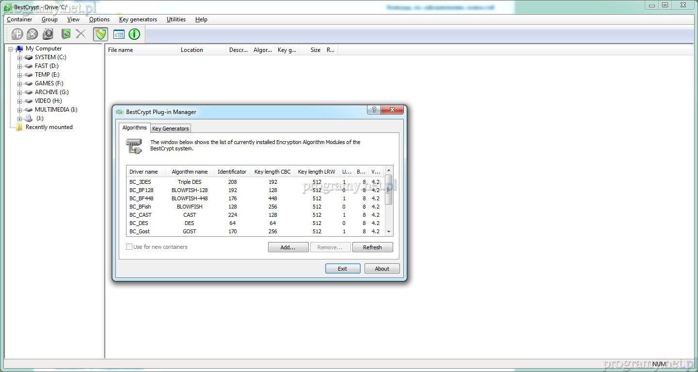Click the Add... button
698x372 pixels.
click(x=288, y=247)
